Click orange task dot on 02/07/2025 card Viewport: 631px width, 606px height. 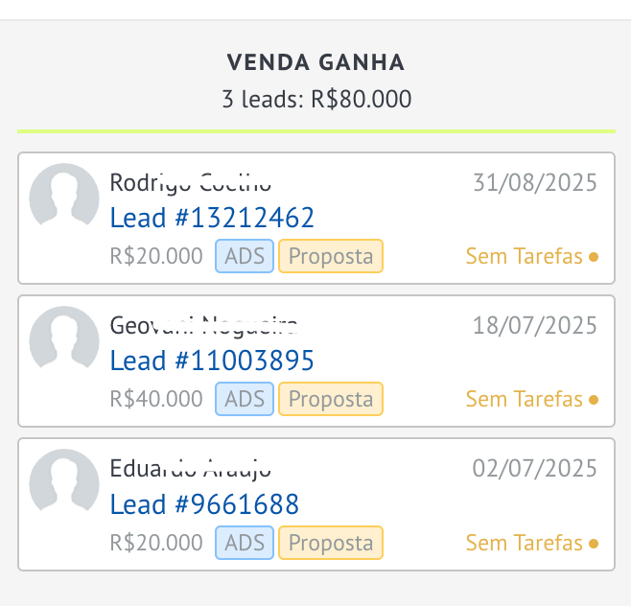click(x=594, y=544)
